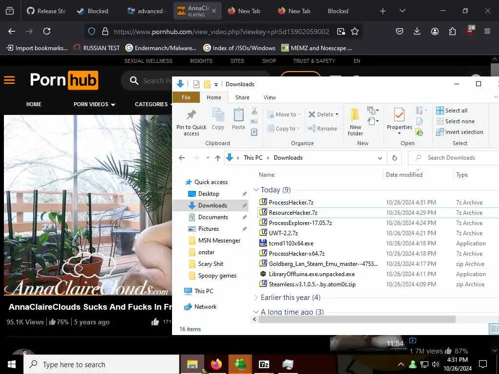Image resolution: width=499 pixels, height=374 pixels.
Task: Click the volume icon in system tray
Action: (x=436, y=364)
